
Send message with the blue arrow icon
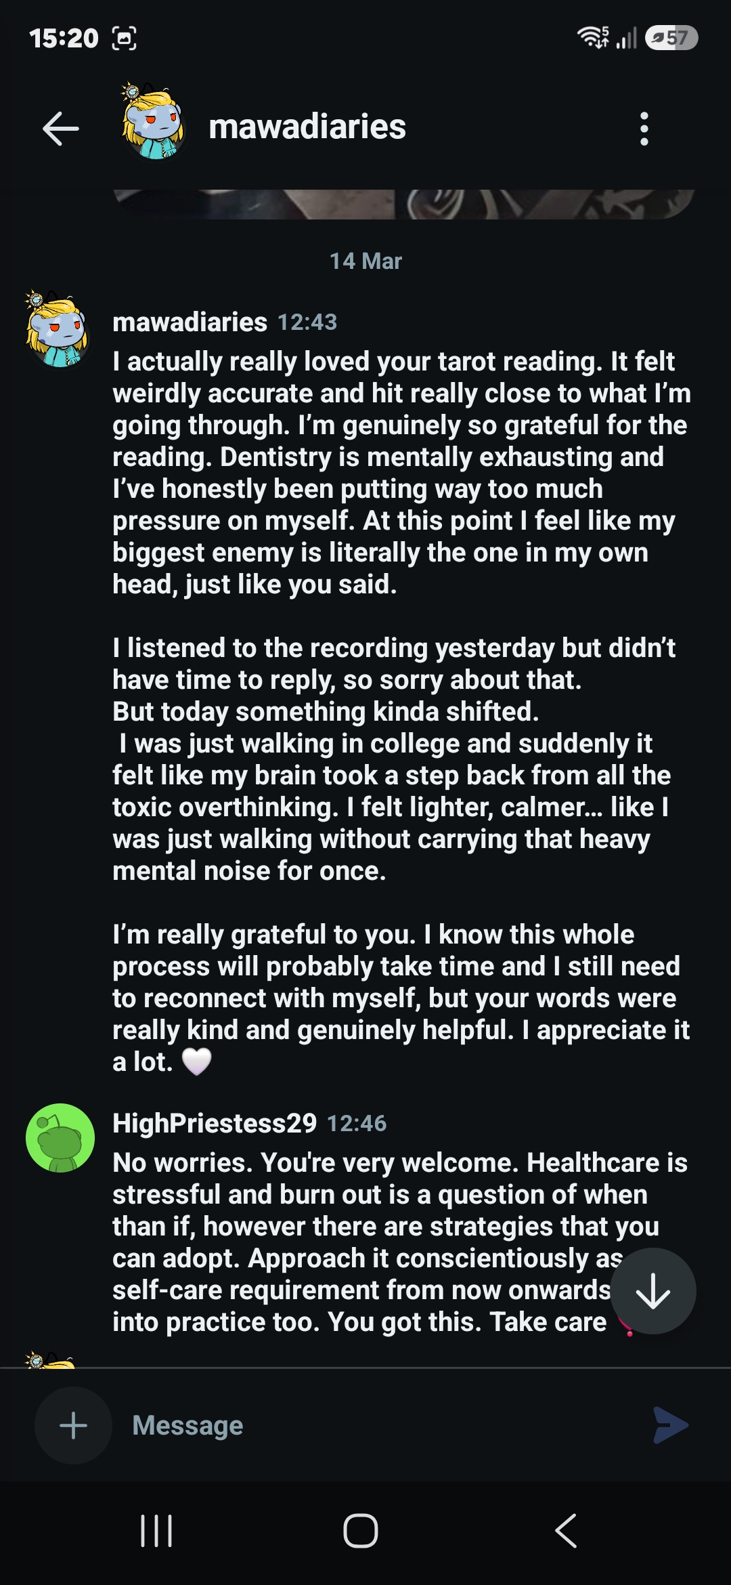[x=670, y=1425]
